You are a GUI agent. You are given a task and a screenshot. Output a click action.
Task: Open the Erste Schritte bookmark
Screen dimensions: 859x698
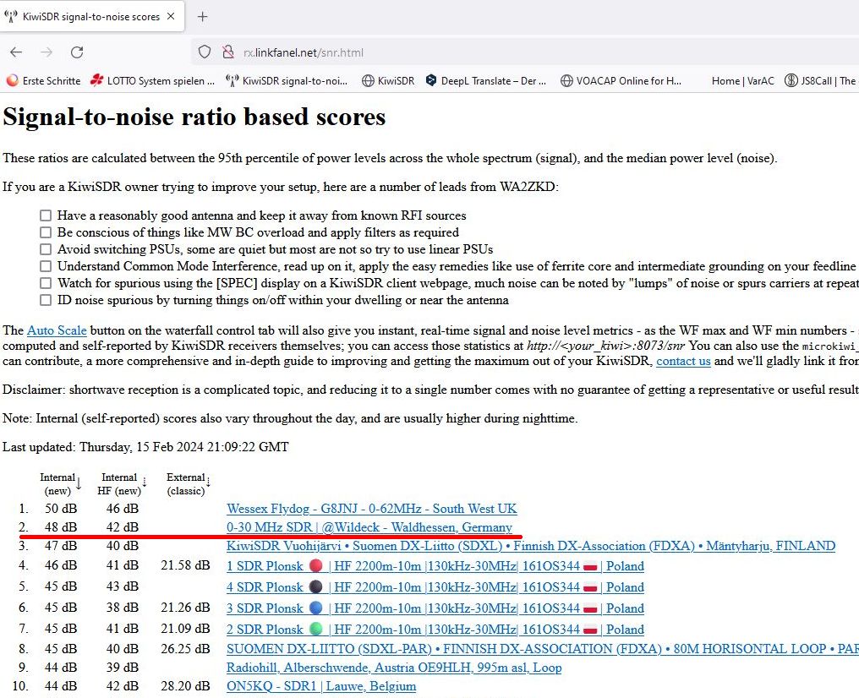(43, 81)
